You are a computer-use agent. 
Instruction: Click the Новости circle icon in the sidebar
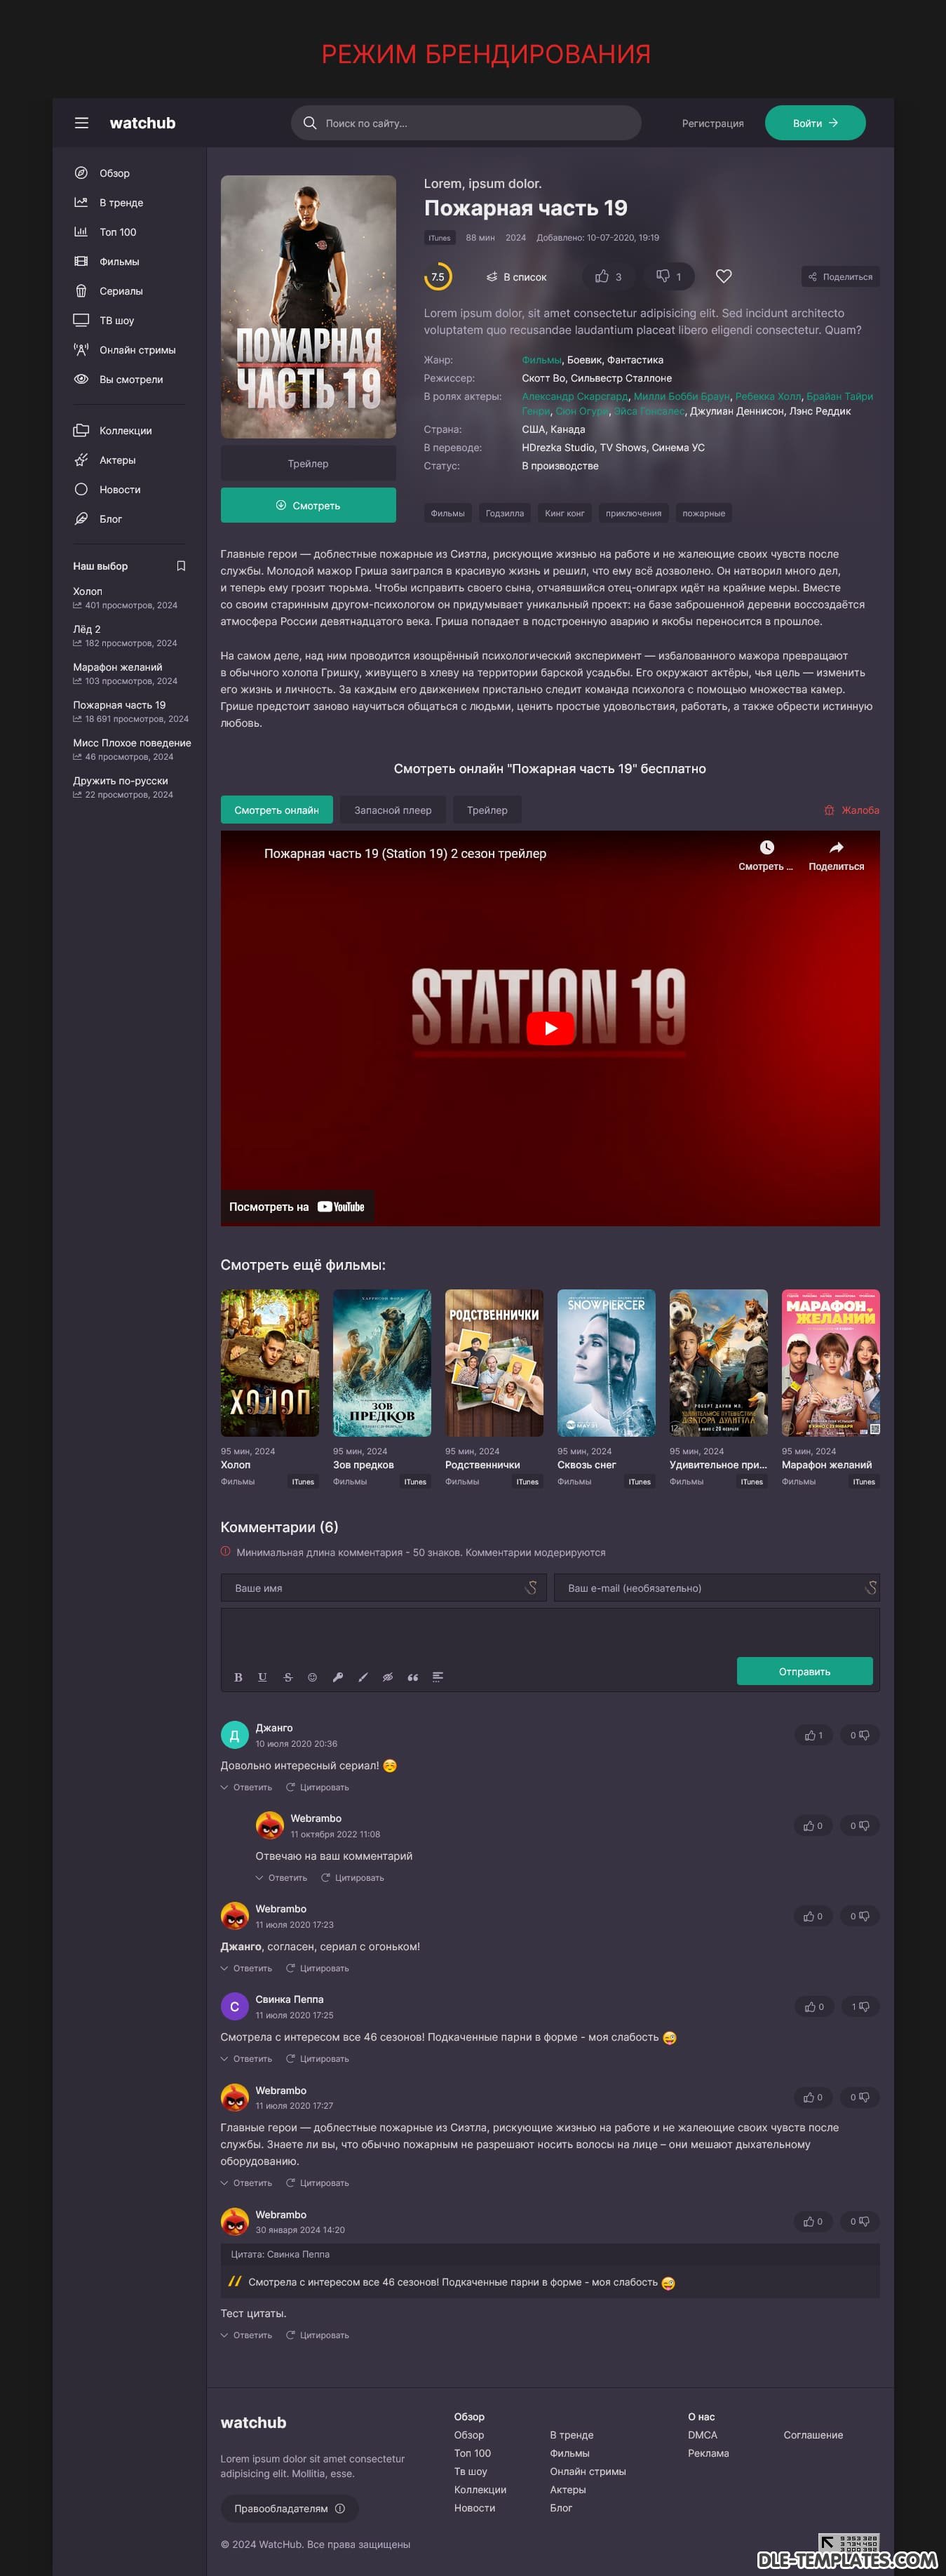[81, 489]
